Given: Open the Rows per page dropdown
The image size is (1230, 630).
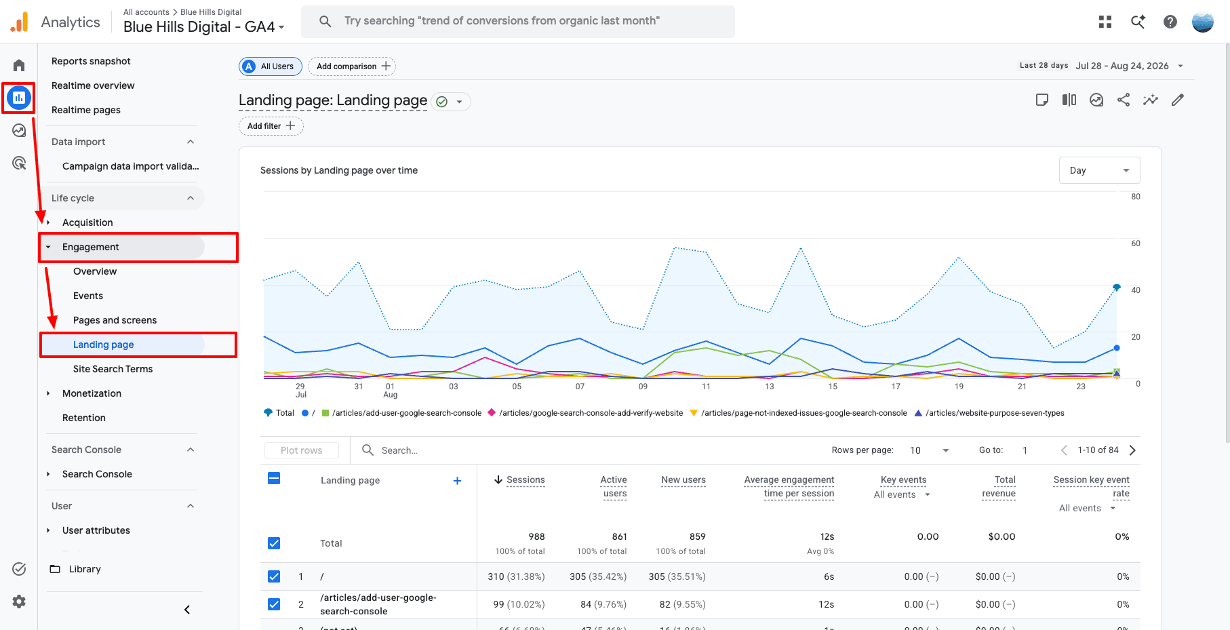Looking at the screenshot, I should tap(929, 450).
